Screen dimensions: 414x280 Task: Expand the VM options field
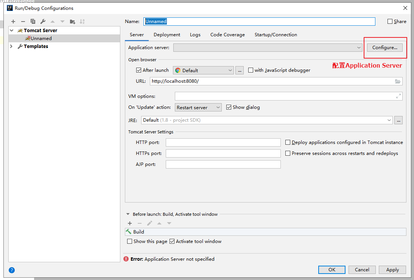[x=398, y=96]
